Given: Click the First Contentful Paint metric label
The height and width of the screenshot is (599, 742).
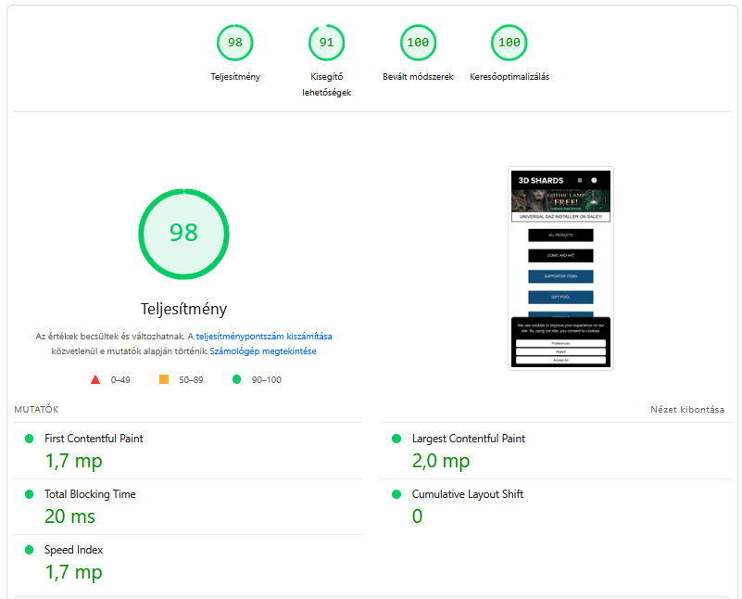Looking at the screenshot, I should 94,439.
